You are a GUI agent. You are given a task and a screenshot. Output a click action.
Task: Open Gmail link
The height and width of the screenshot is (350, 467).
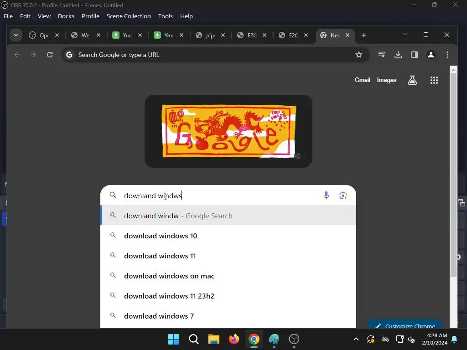point(362,80)
